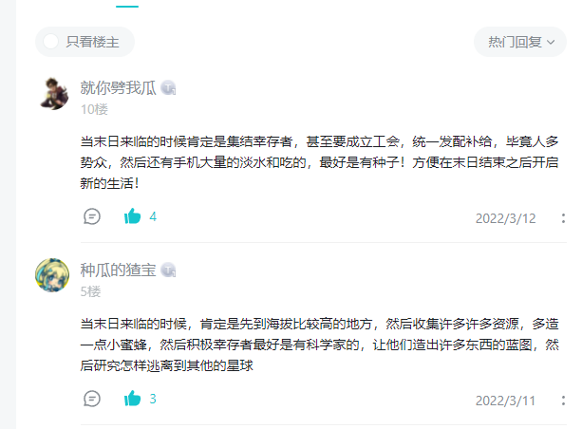Open profile of username 就你劈我瓜
The image size is (582, 429).
tap(118, 88)
